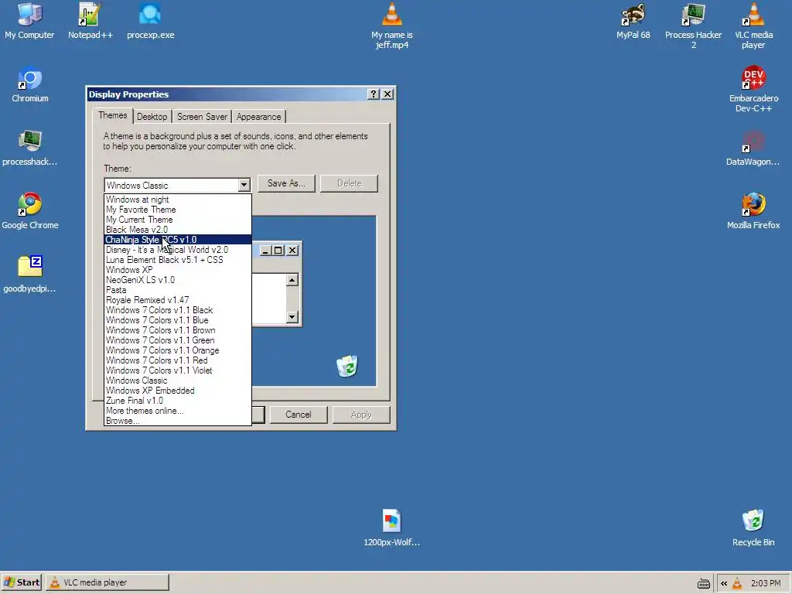This screenshot has width=792, height=594.
Task: Open the Embarcadero Dev-C++ shortcut
Action: pyautogui.click(x=753, y=89)
